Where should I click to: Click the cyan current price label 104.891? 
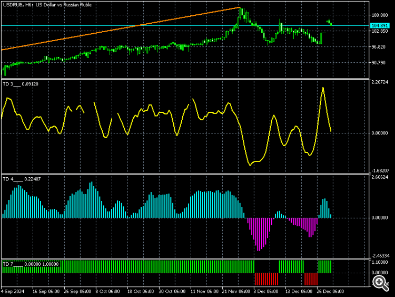point(380,25)
